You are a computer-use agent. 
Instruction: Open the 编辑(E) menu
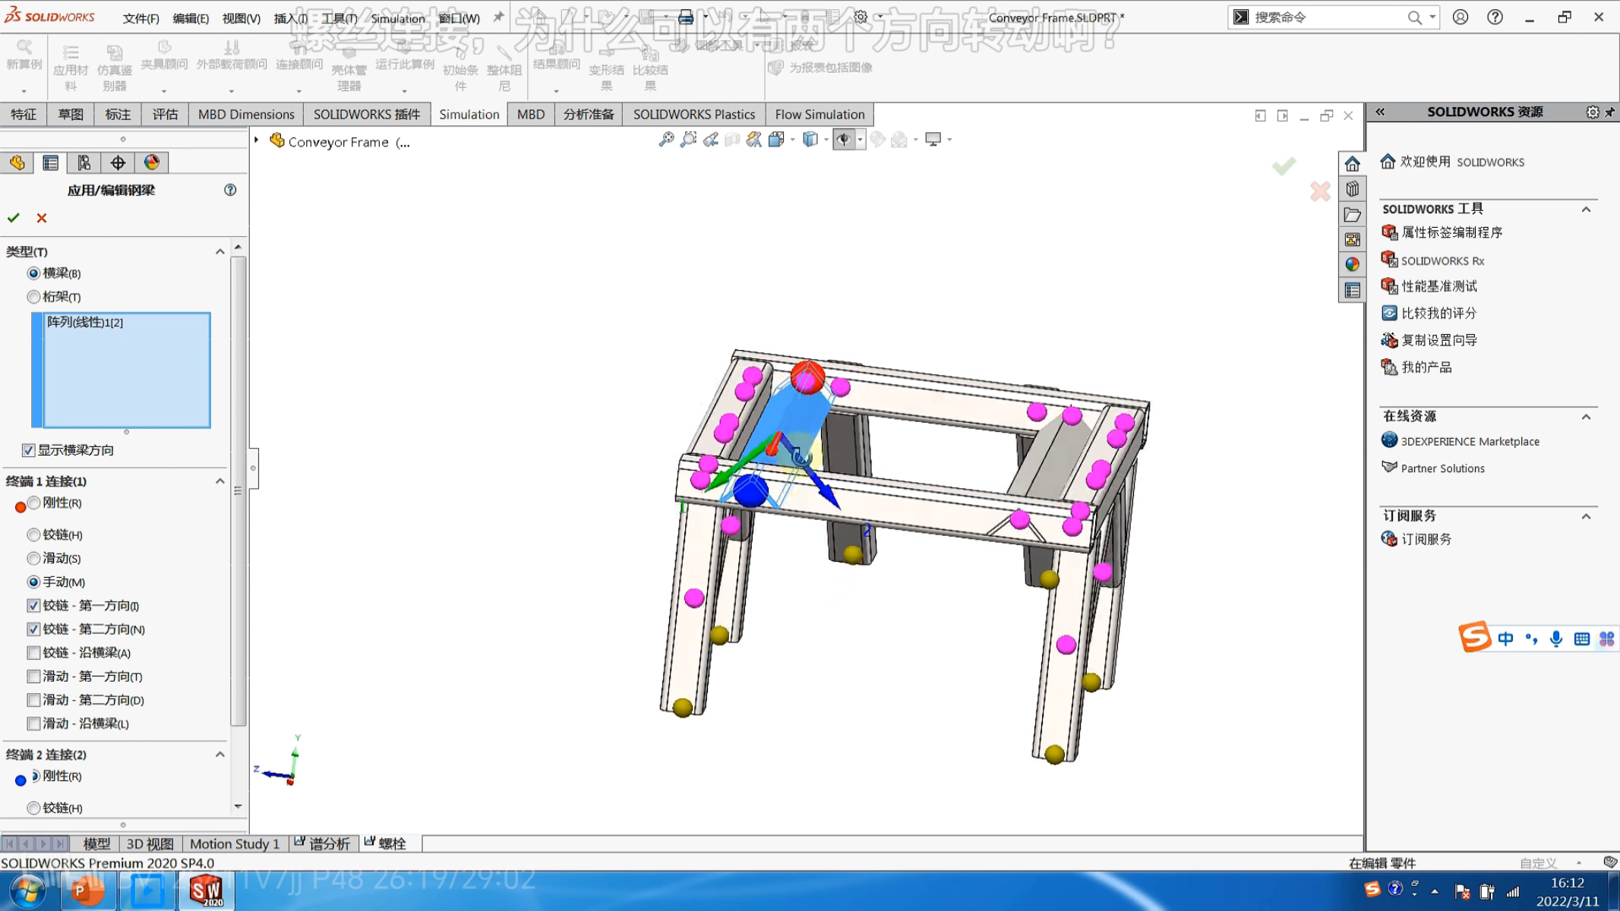click(x=191, y=18)
